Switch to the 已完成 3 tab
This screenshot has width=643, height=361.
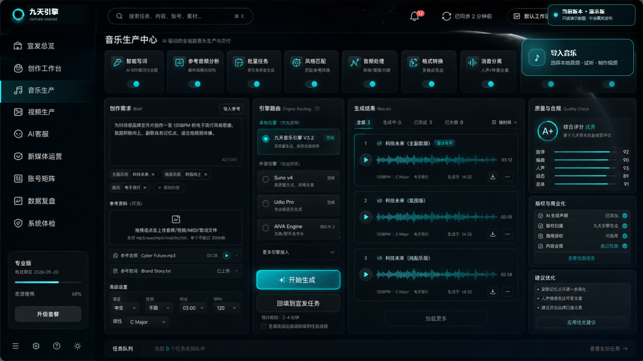[423, 122]
